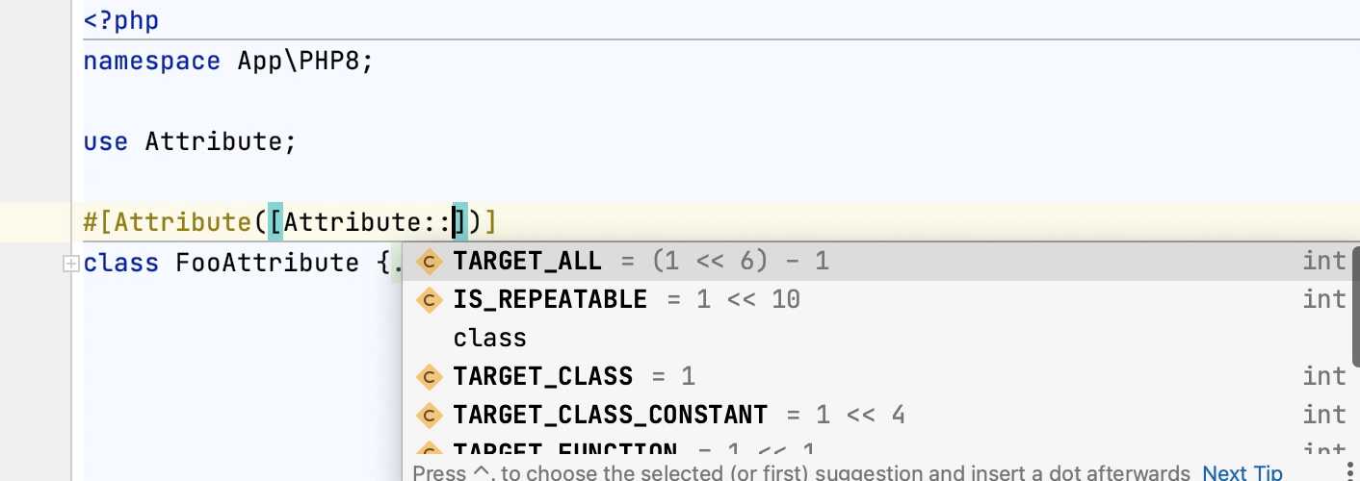
Task: Open the Next Tip link
Action: point(1242,472)
